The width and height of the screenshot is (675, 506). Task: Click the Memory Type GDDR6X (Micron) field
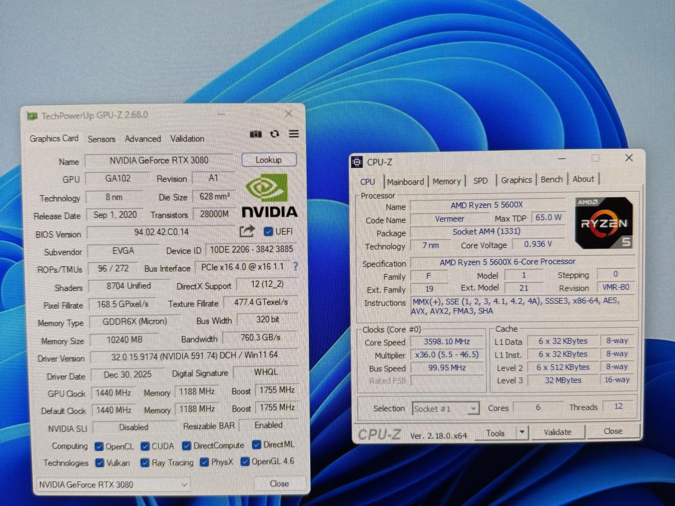point(135,321)
